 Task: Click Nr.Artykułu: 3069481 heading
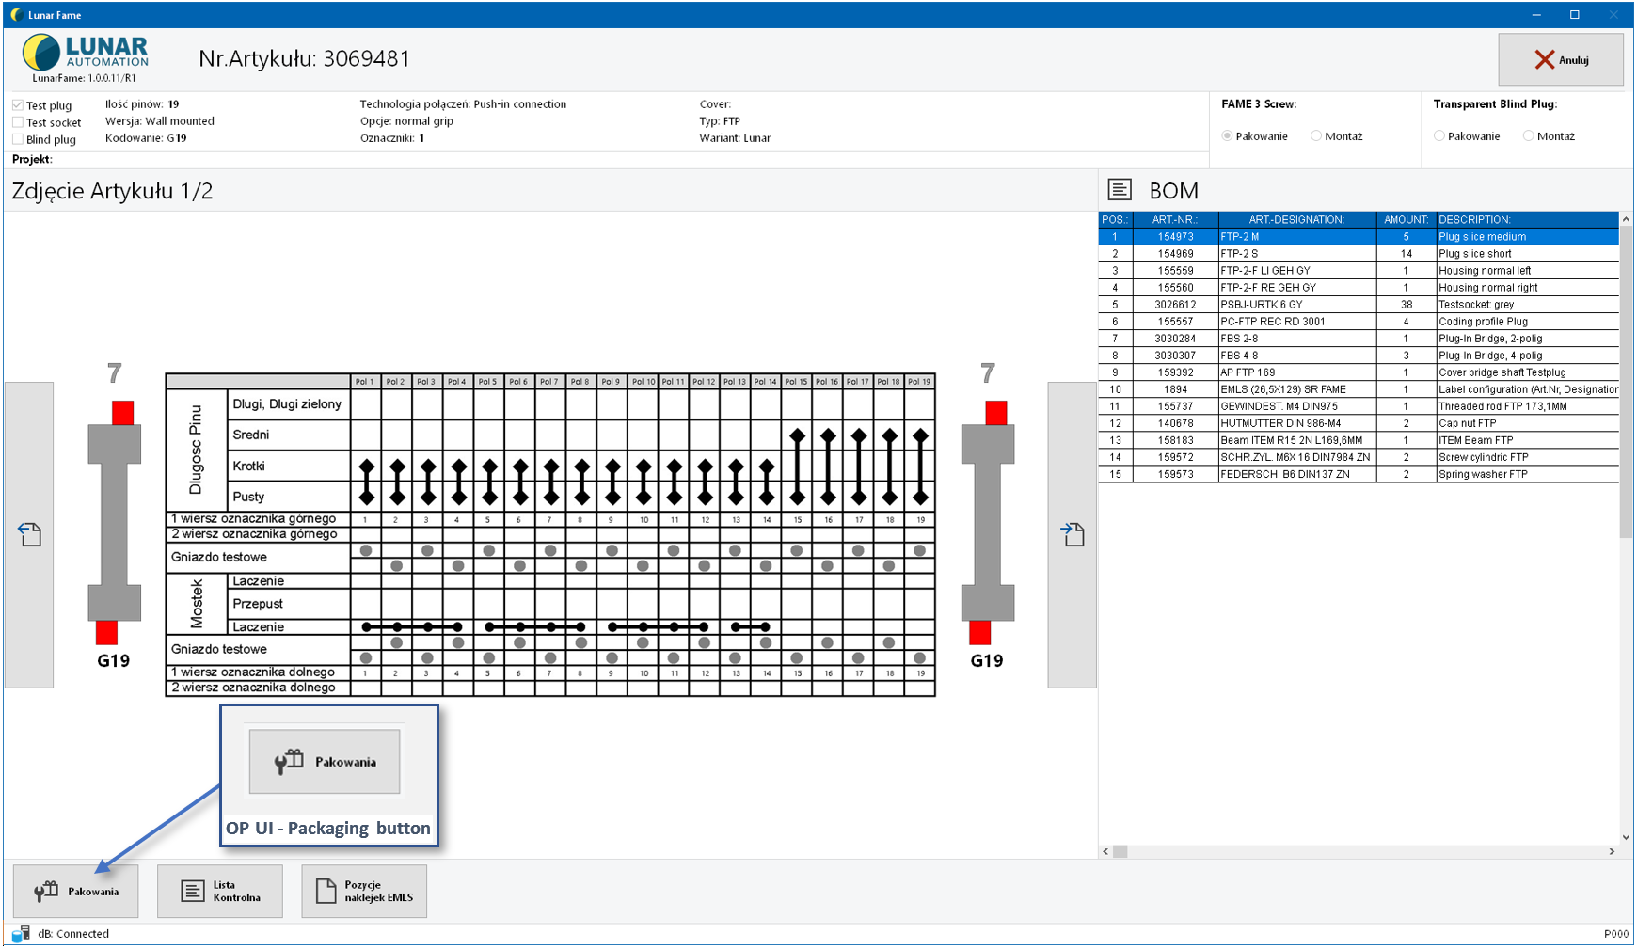click(x=304, y=58)
